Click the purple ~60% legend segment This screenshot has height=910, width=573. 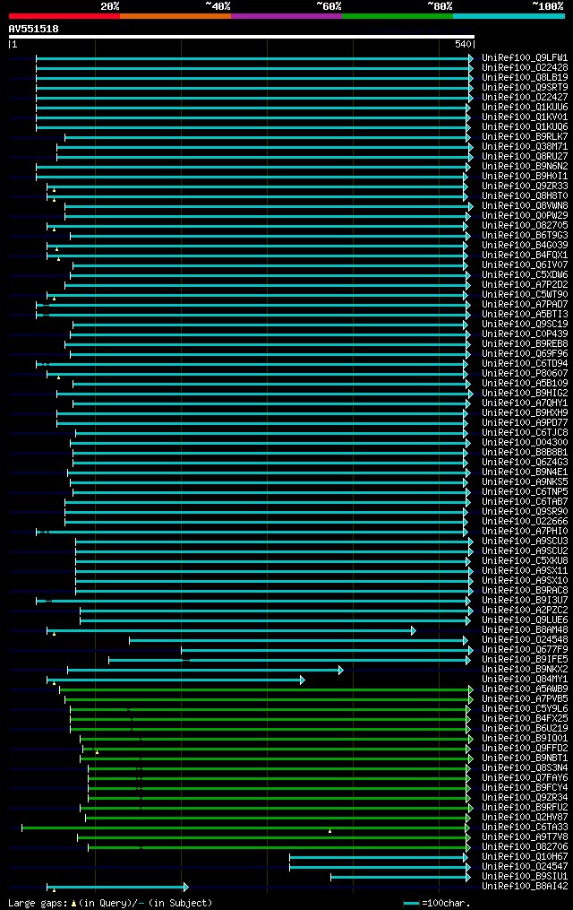pos(286,16)
